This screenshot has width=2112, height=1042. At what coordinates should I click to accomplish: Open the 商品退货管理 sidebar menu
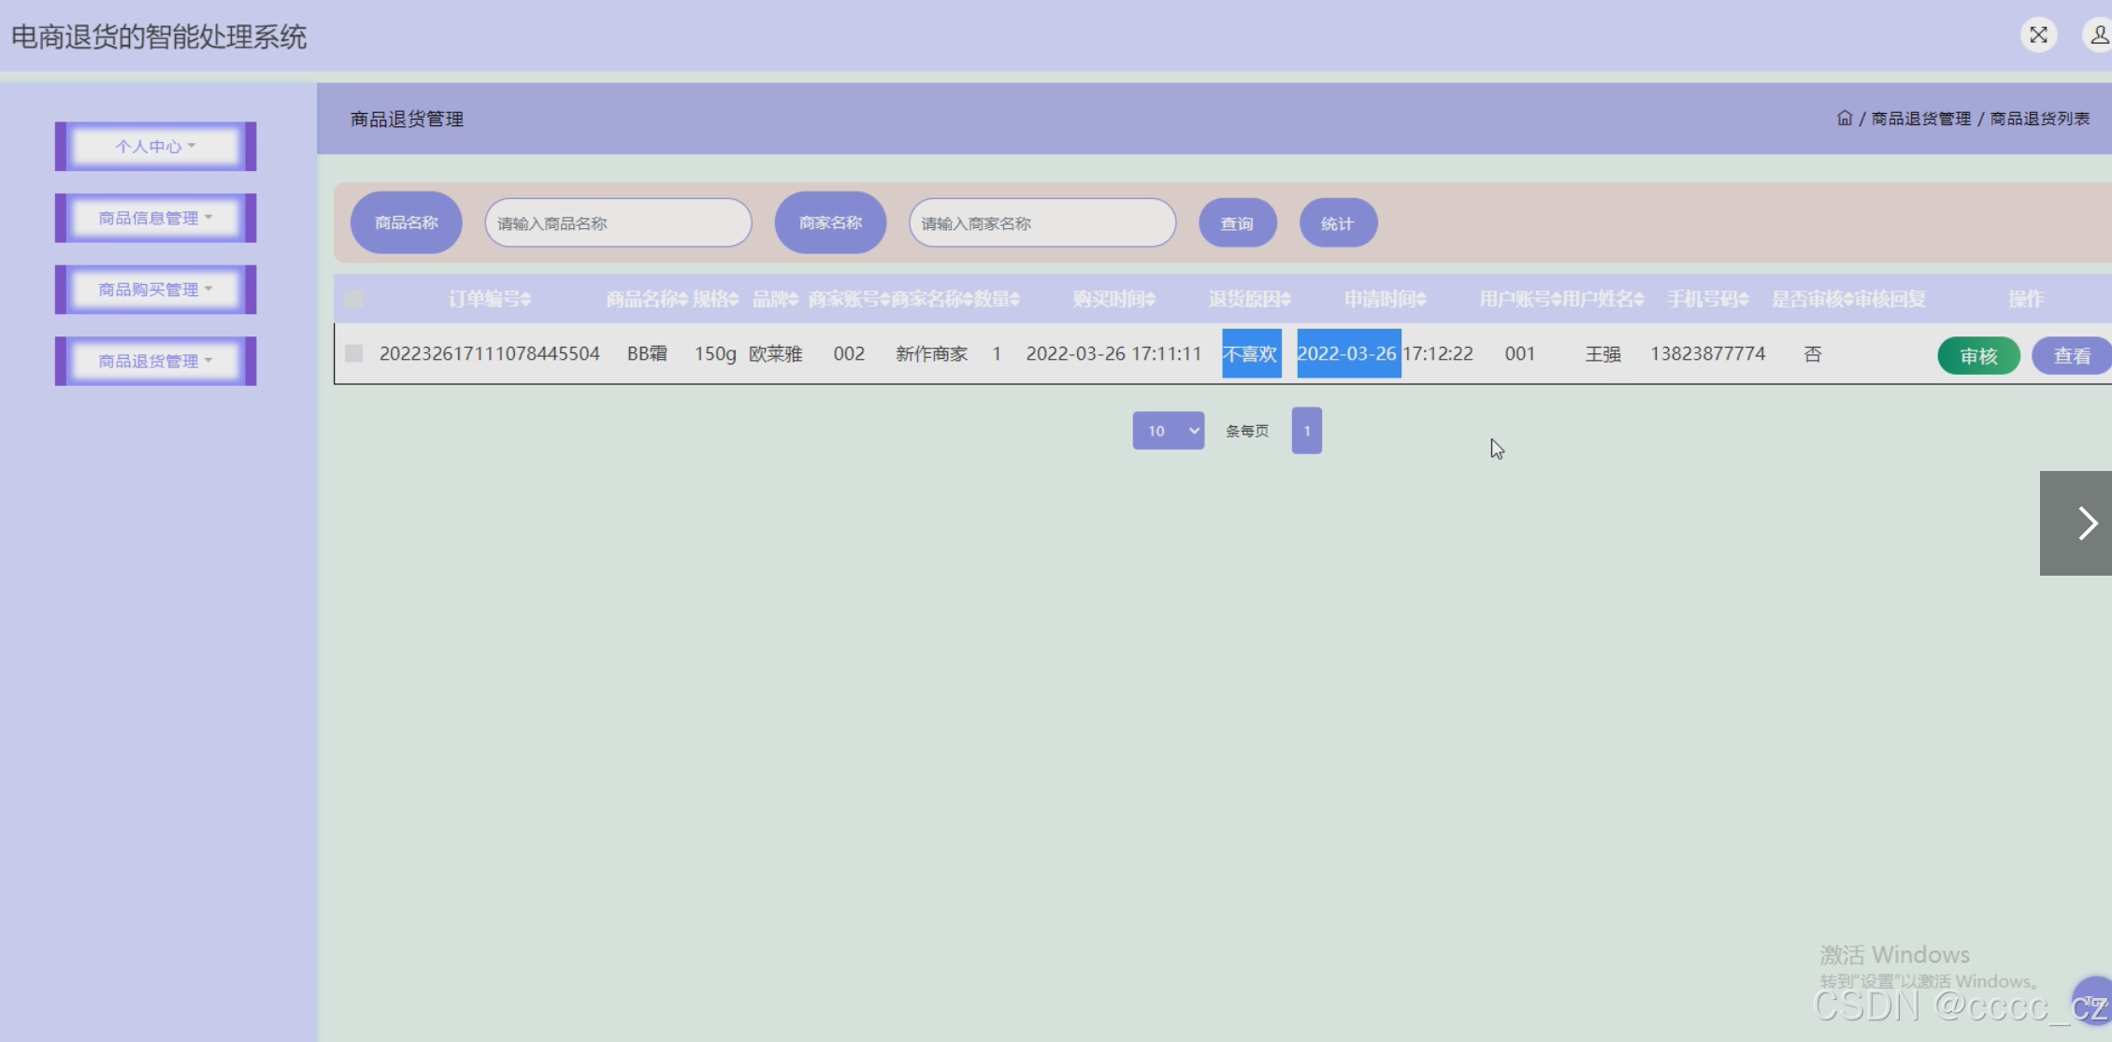[x=155, y=361]
